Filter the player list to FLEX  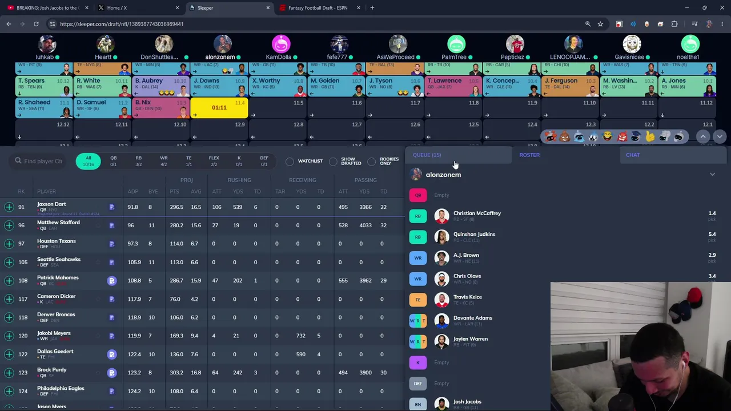click(x=214, y=161)
